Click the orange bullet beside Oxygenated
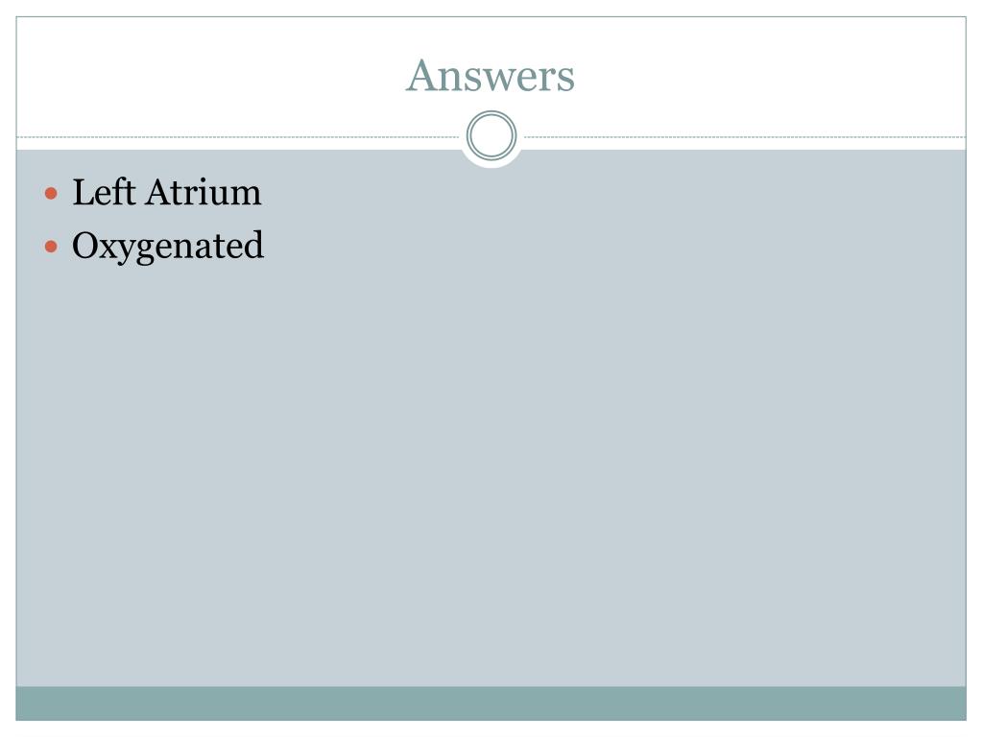 (x=52, y=247)
